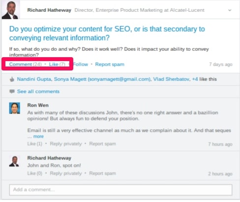The width and height of the screenshot is (240, 202).
Task: Show the +4 additional likers
Action: pos(195,79)
